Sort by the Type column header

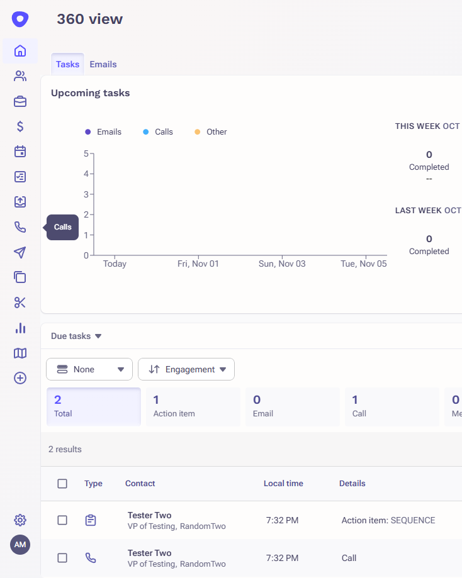93,483
